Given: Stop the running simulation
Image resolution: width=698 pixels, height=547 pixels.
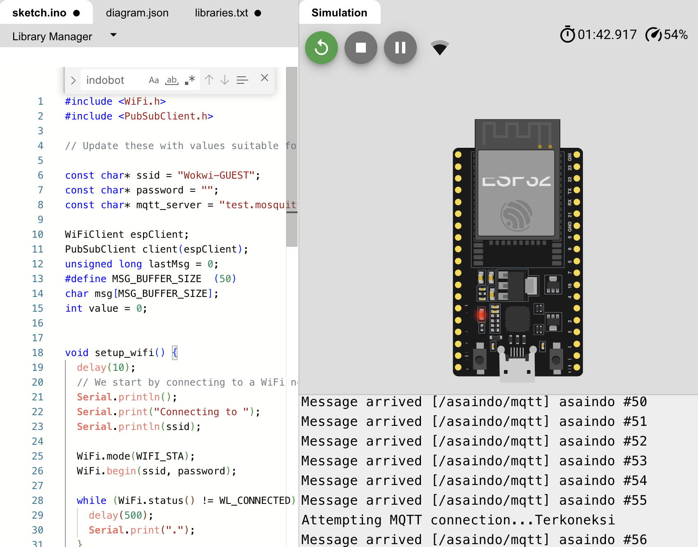Looking at the screenshot, I should click(x=361, y=48).
